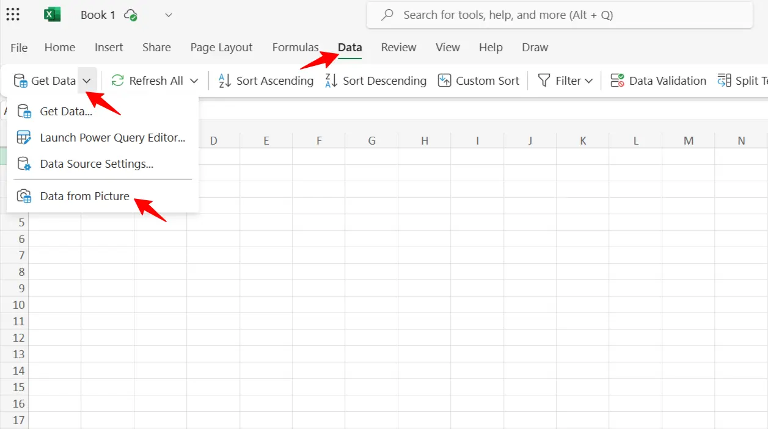Open the Page Layout tab
Screen dimensions: 768x429
pyautogui.click(x=221, y=47)
